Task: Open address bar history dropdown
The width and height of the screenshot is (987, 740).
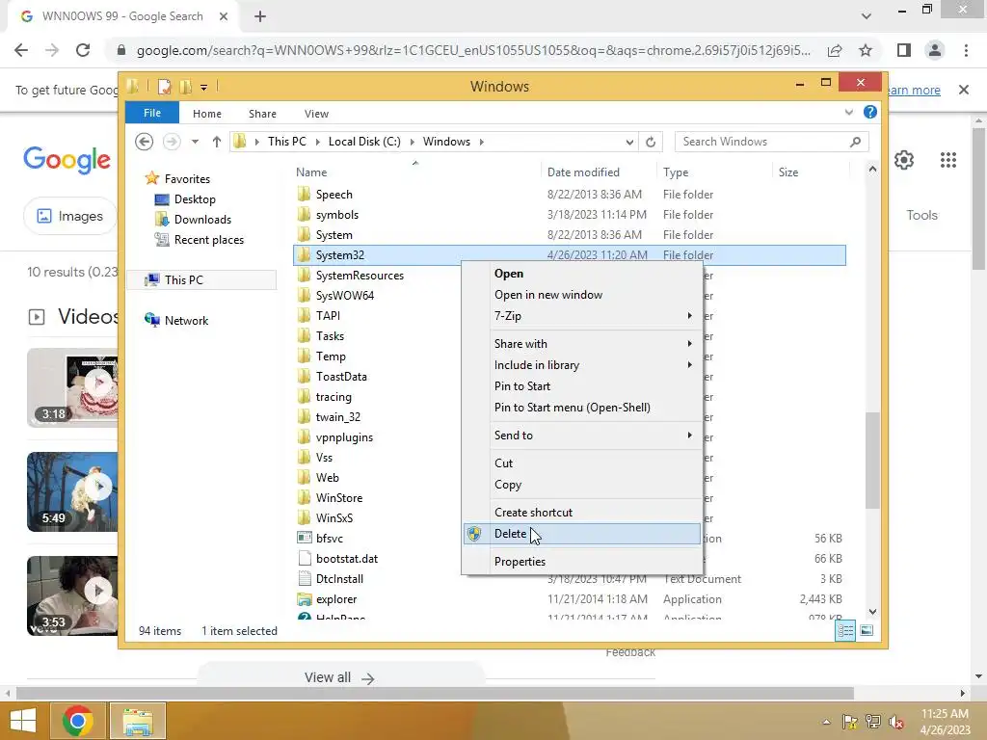Action: coord(629,143)
